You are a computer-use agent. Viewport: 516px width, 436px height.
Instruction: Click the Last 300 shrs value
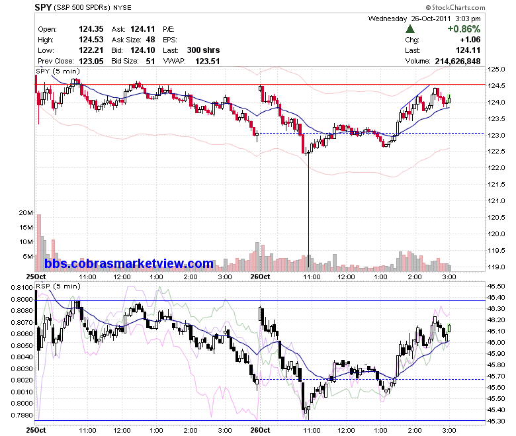(x=203, y=50)
